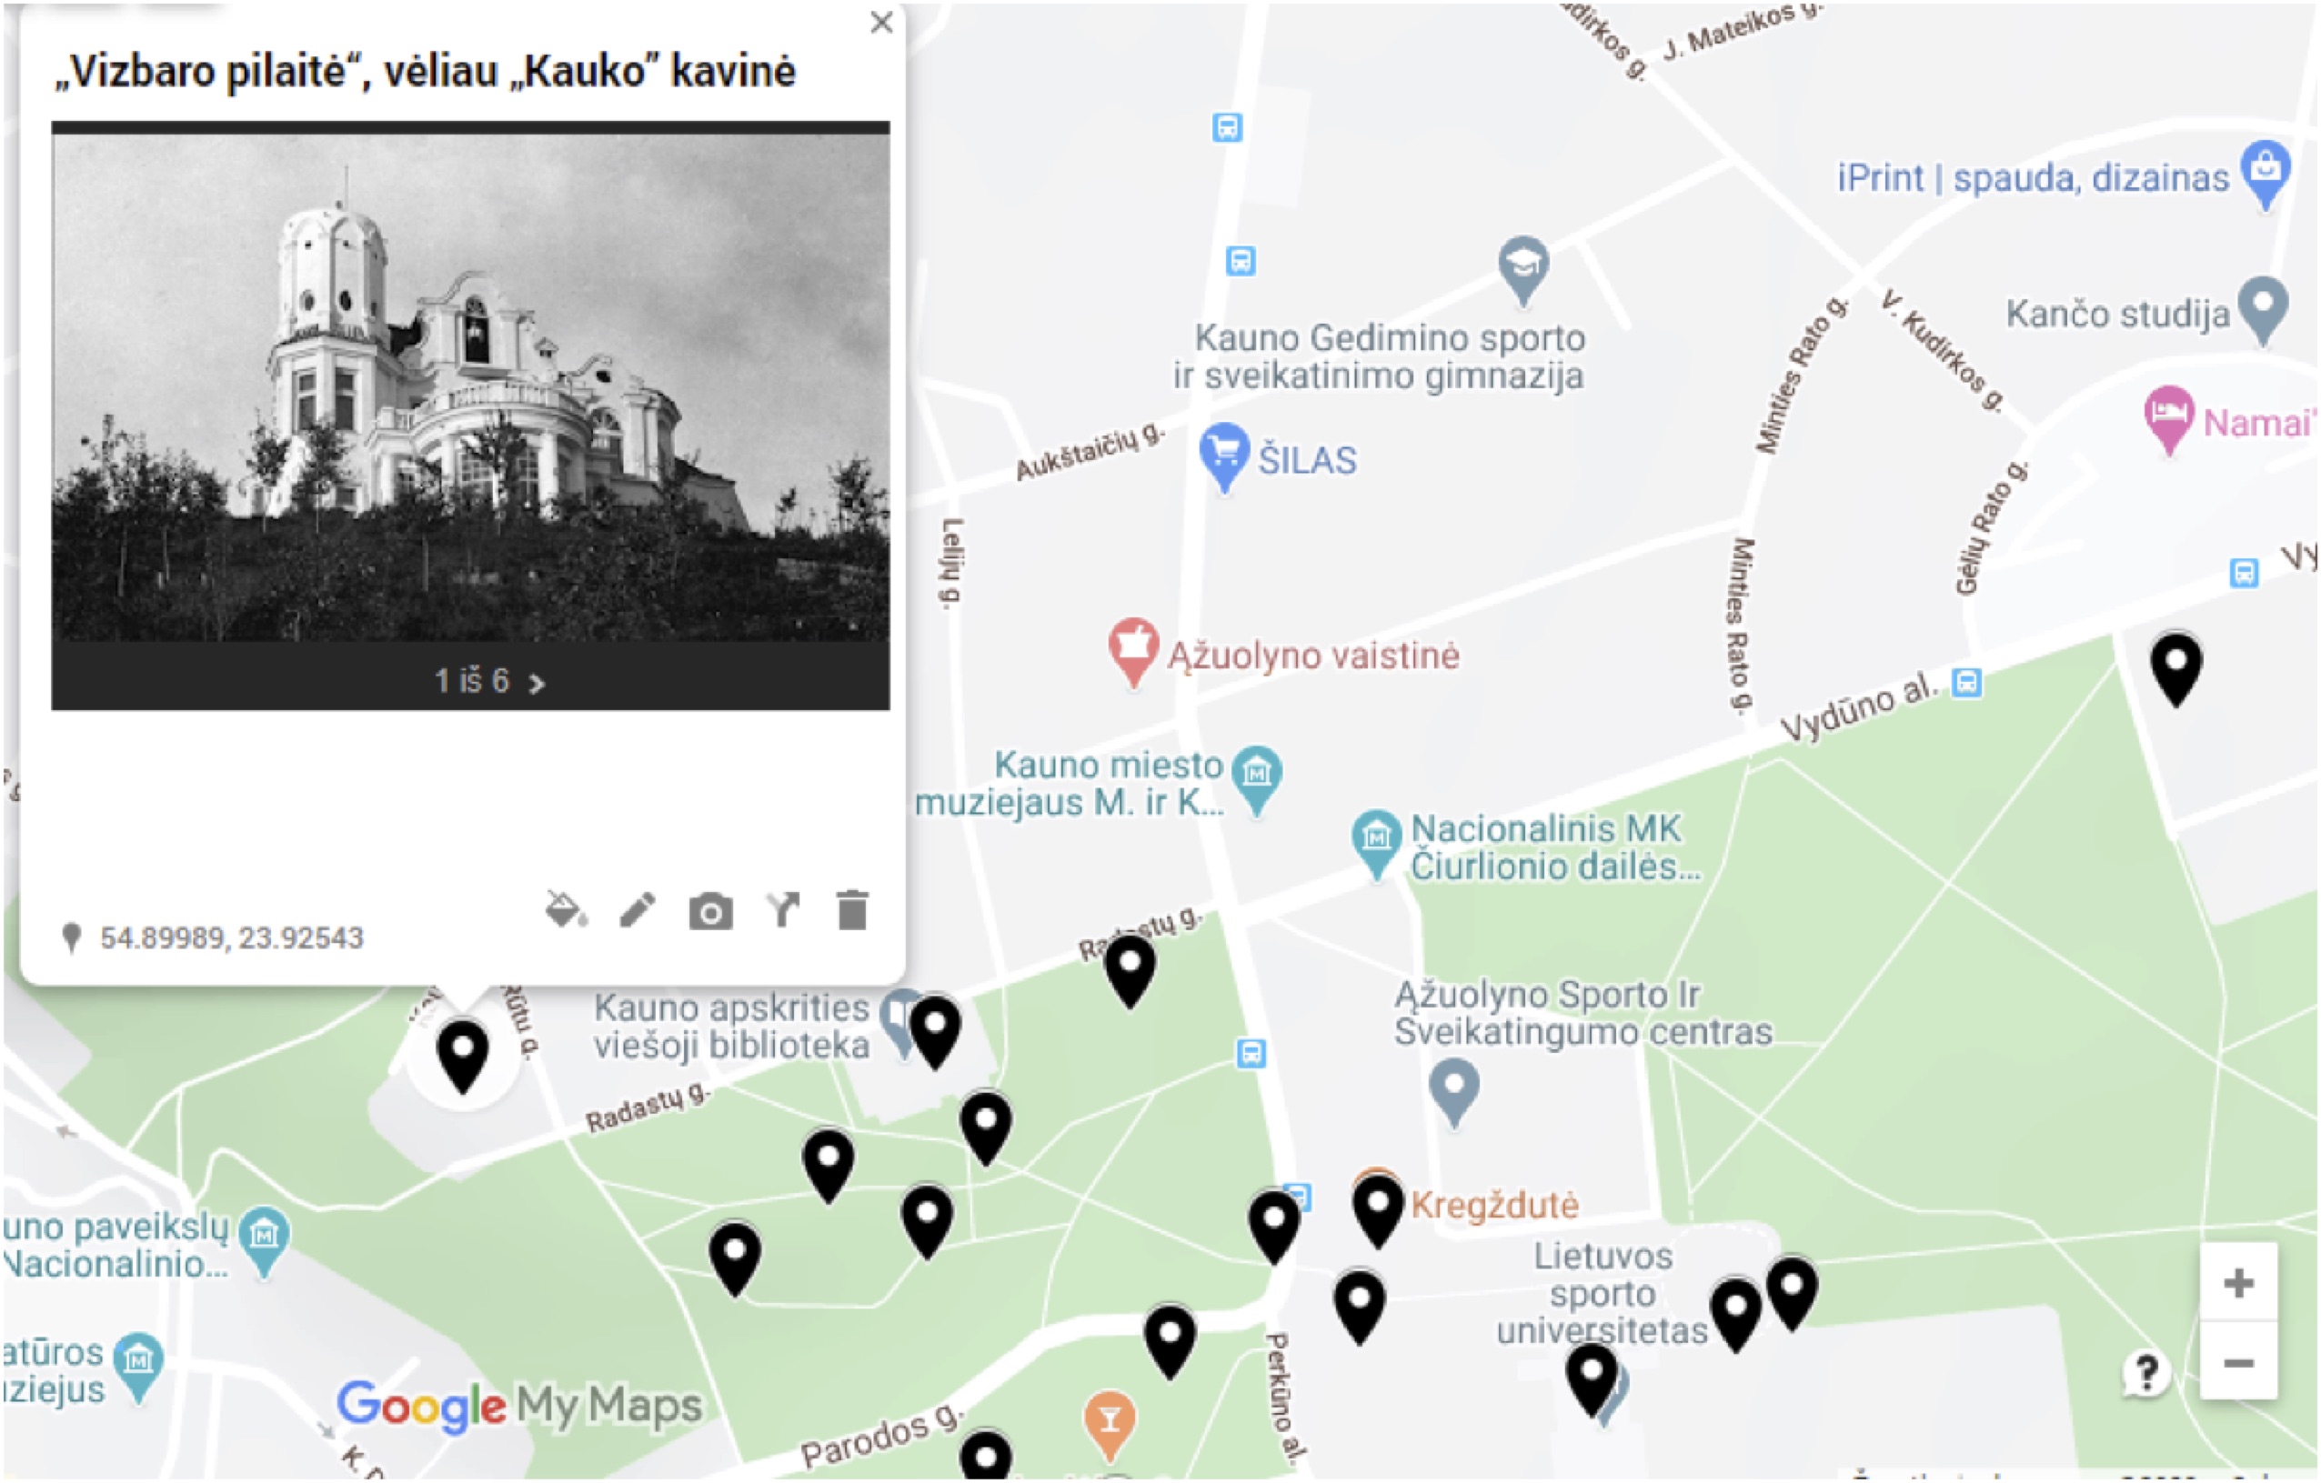Click the Vizbaro pilaitė castle photo

coord(470,387)
